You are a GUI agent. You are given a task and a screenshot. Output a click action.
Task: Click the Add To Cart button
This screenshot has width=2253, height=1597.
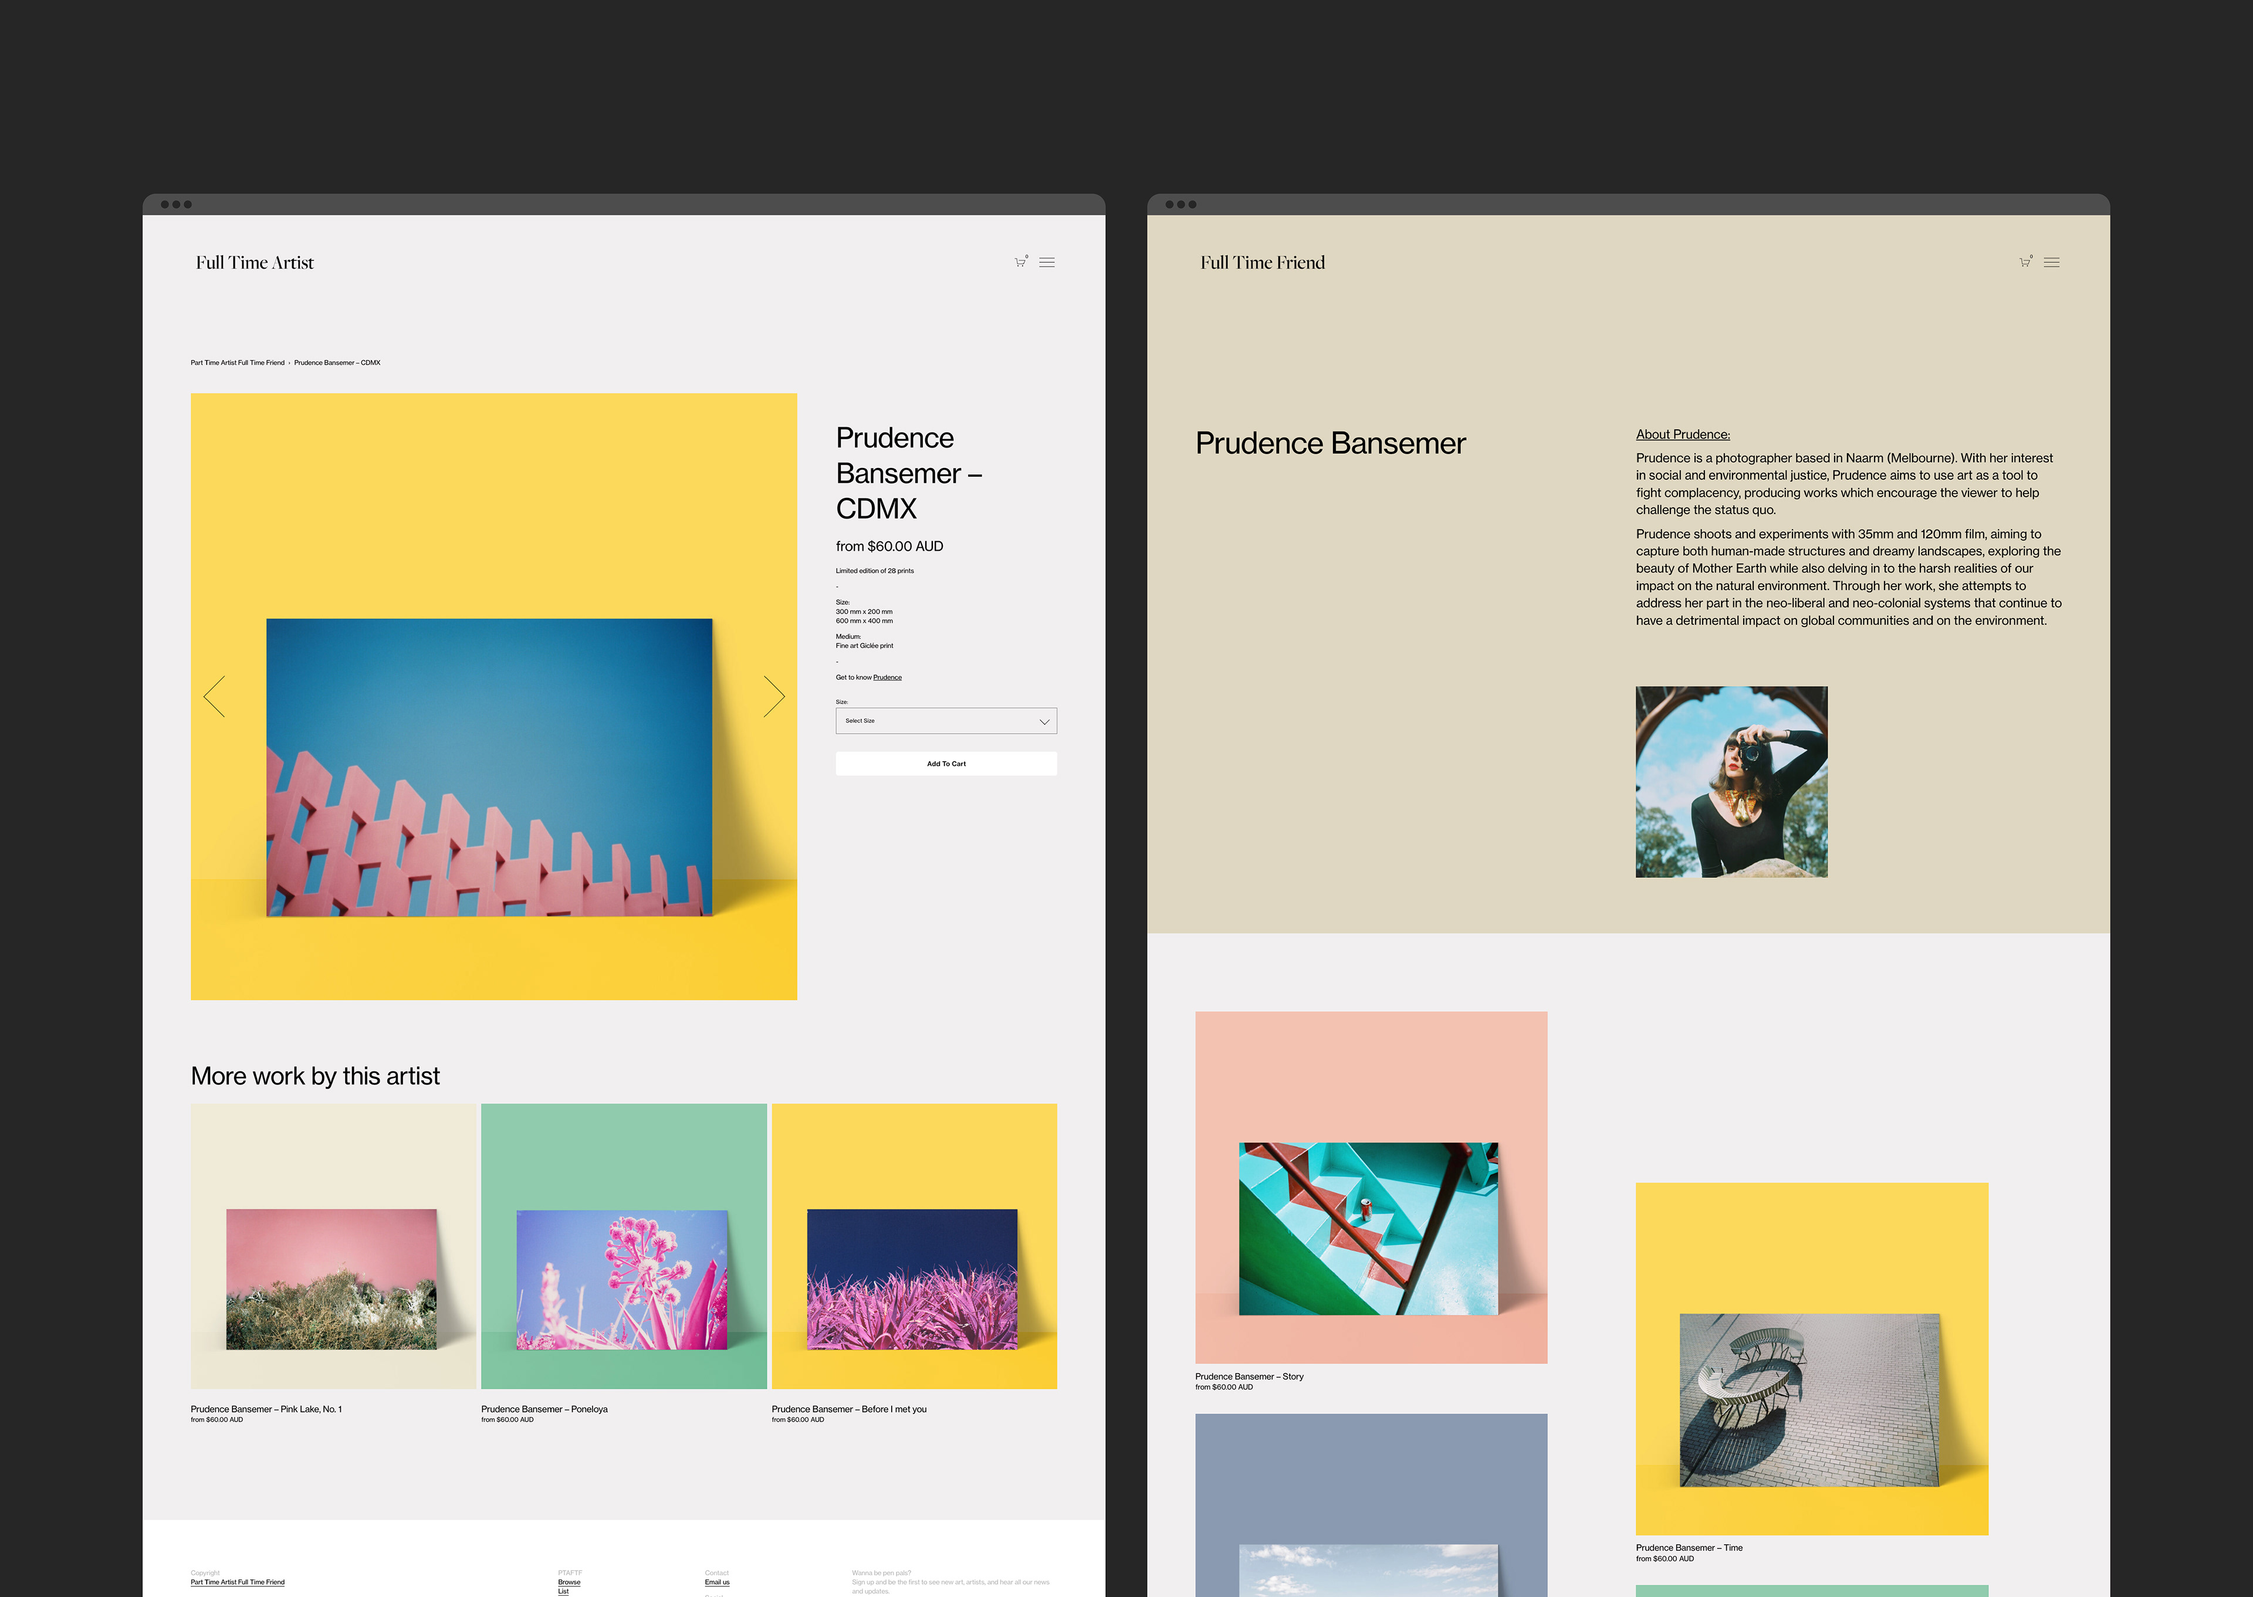click(946, 764)
